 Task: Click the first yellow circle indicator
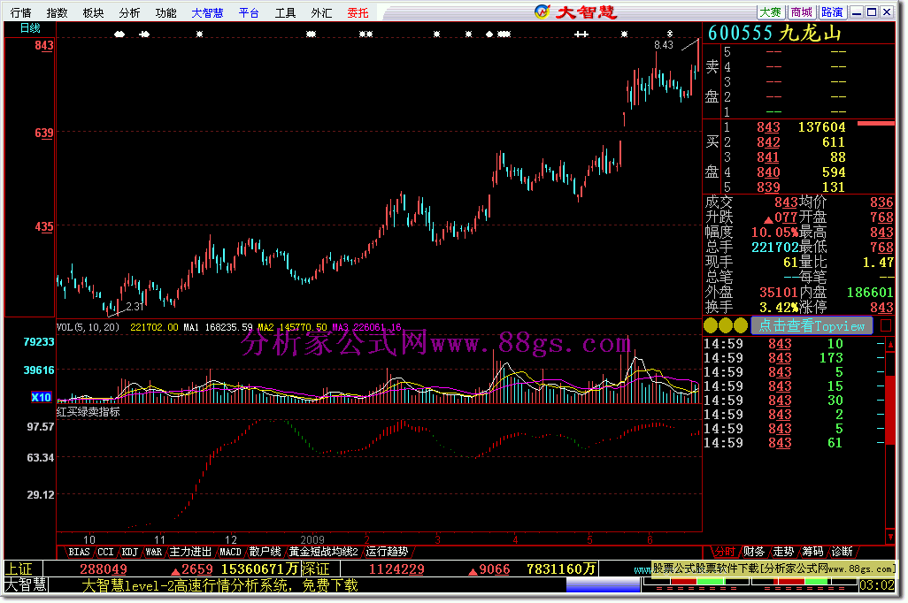[x=711, y=325]
